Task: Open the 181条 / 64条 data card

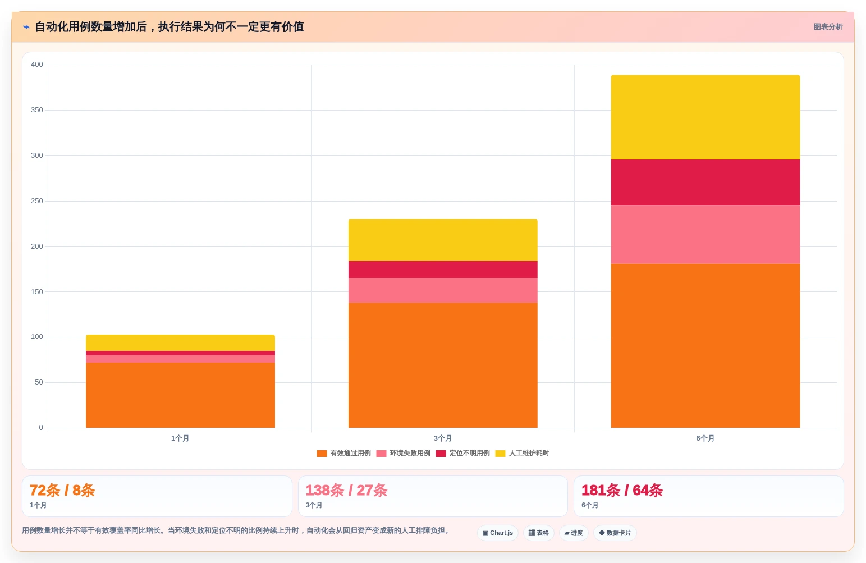Action: tap(709, 496)
